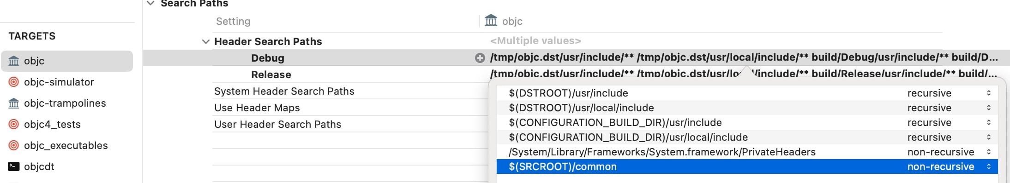
Task: Collapse Header Search Paths disclosure triangle
Action: click(206, 42)
